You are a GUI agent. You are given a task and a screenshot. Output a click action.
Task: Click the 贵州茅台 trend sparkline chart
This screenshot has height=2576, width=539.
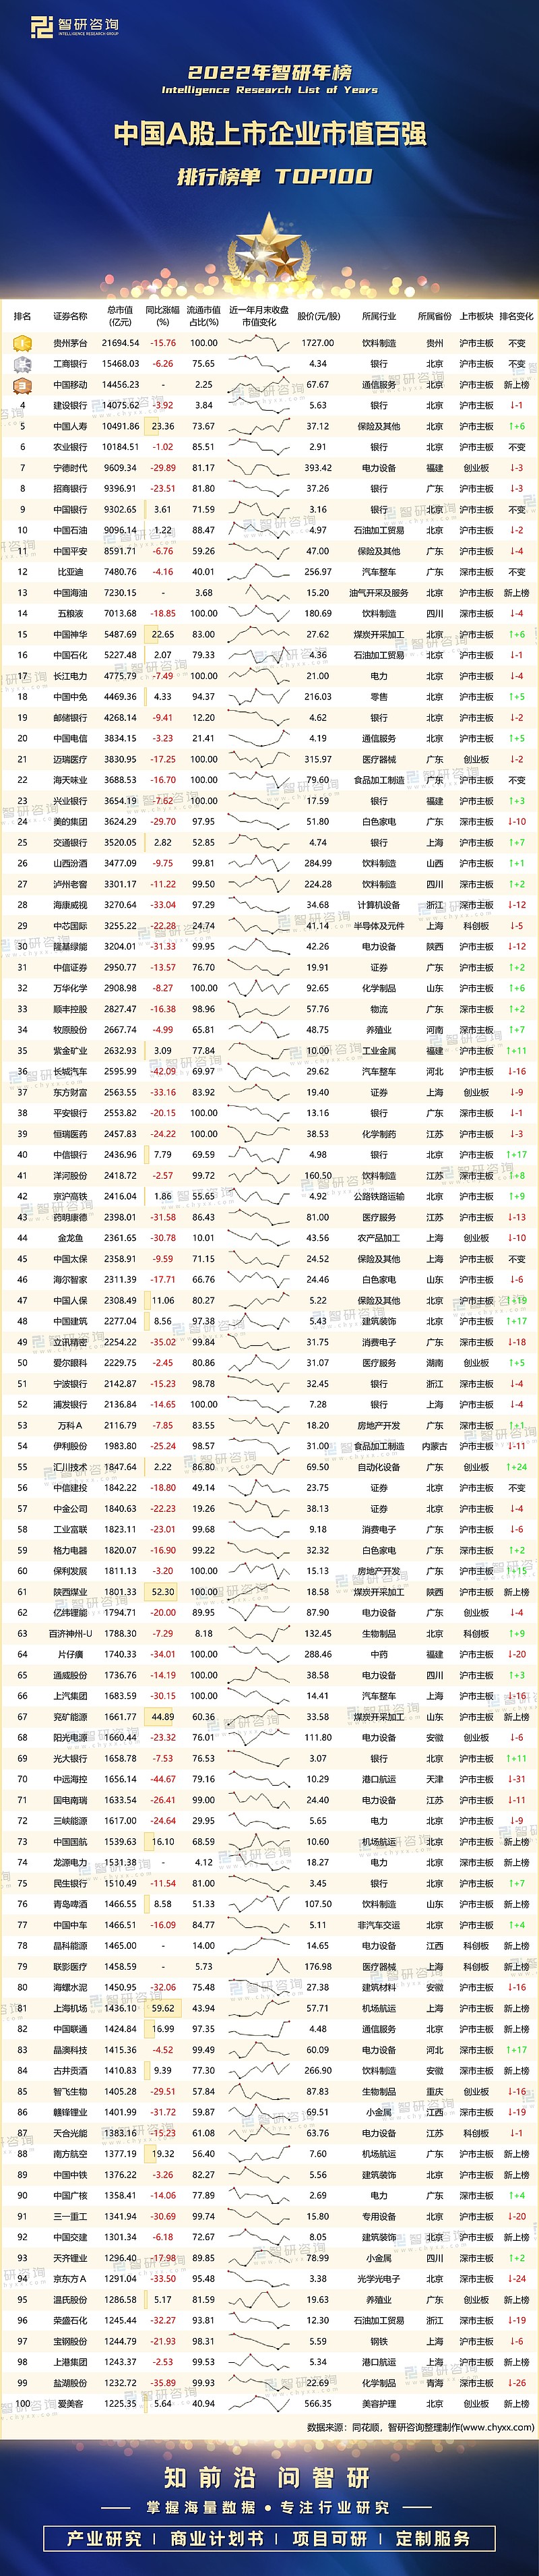point(259,343)
